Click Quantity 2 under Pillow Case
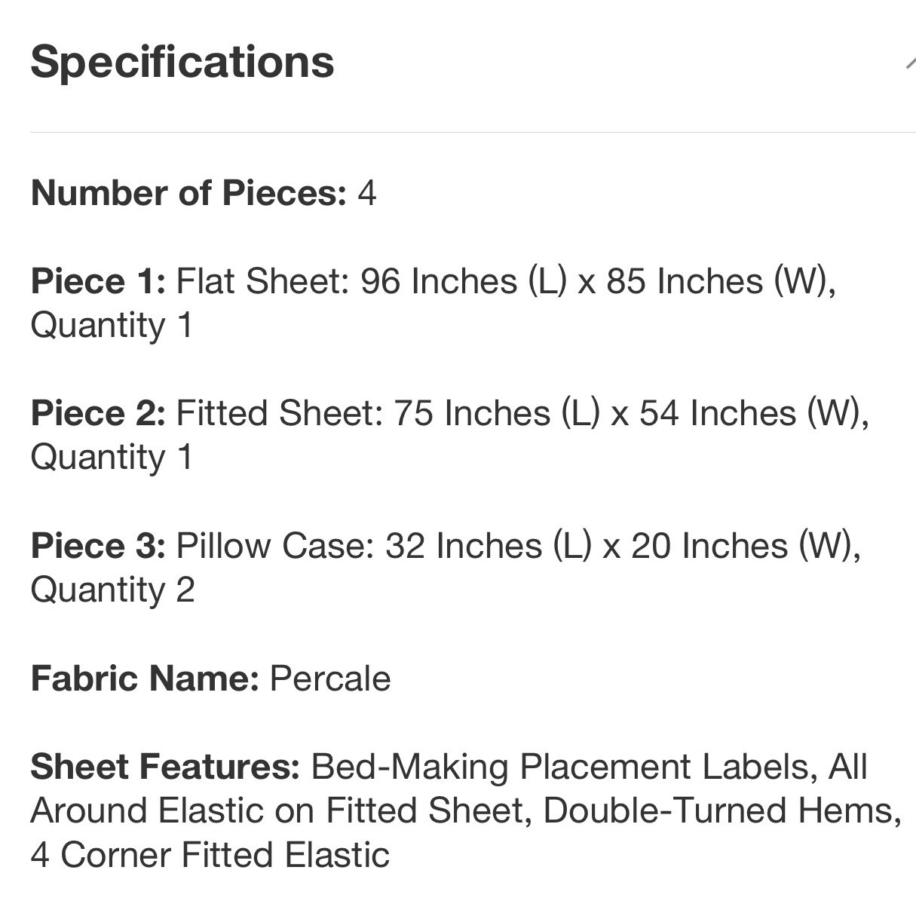Image resolution: width=916 pixels, height=916 pixels. click(x=112, y=590)
